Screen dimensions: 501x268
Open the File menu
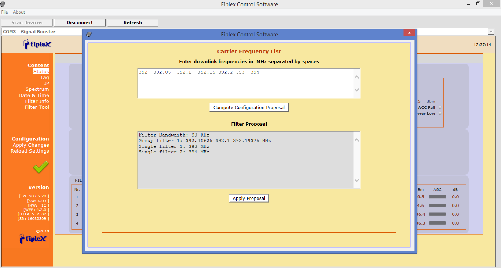click(x=4, y=12)
